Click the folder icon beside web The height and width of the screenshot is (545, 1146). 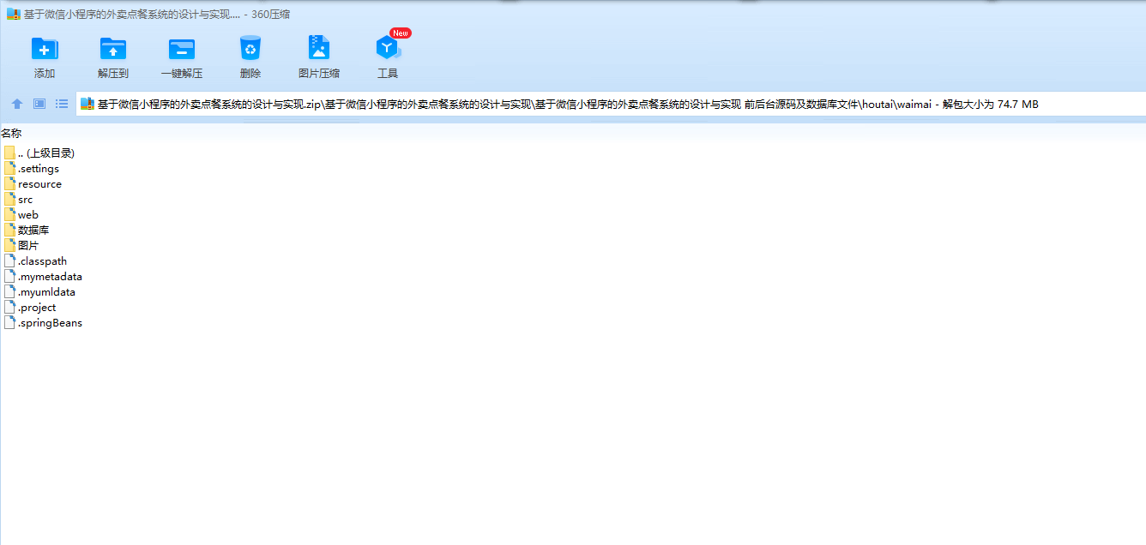point(10,214)
